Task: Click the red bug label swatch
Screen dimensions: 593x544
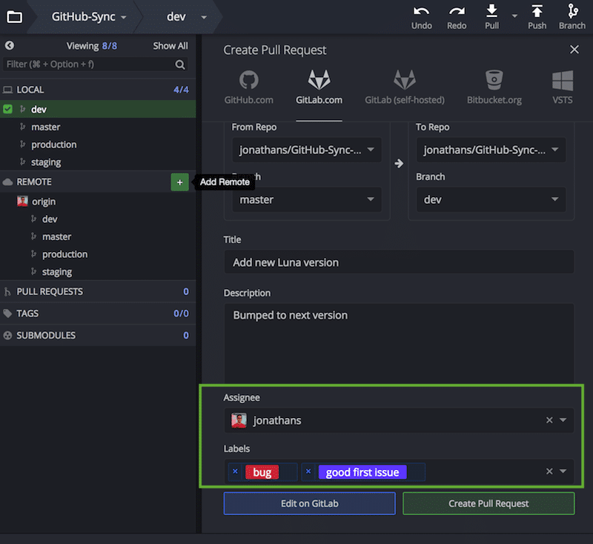Action: (262, 472)
